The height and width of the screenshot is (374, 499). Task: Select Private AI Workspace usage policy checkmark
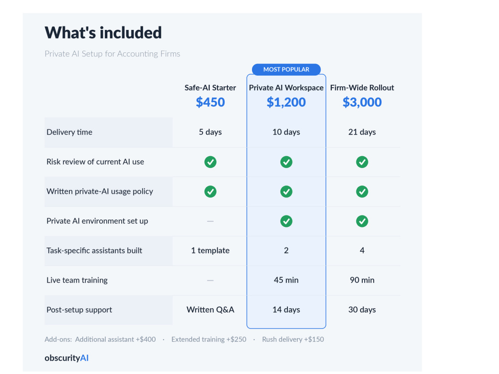pyautogui.click(x=286, y=191)
